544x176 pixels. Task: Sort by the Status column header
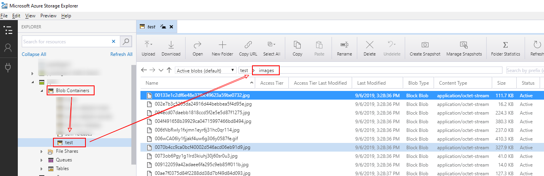528,83
